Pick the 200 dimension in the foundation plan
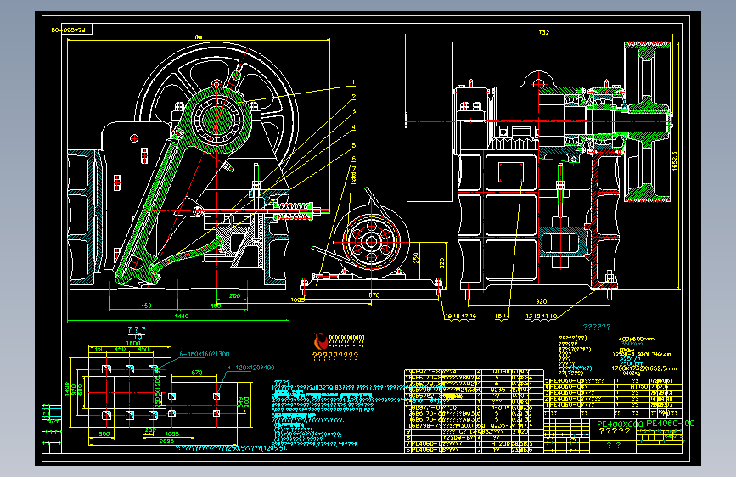The width and height of the screenshot is (736, 477). (x=150, y=430)
